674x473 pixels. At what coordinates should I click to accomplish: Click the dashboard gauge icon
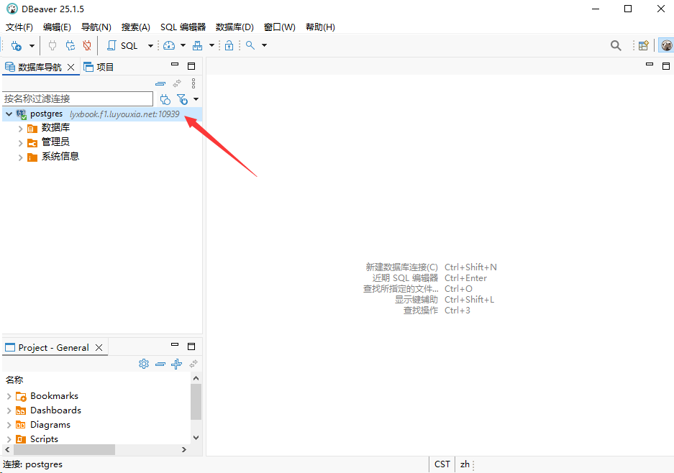[x=169, y=45]
